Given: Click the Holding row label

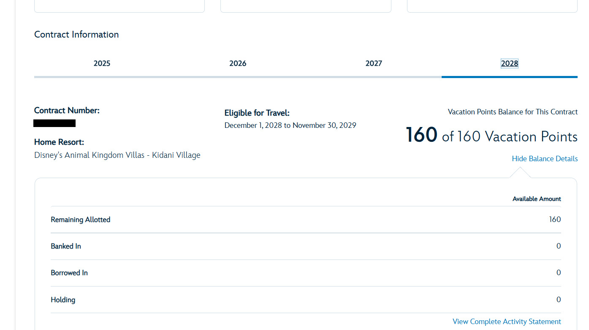Looking at the screenshot, I should tap(63, 300).
